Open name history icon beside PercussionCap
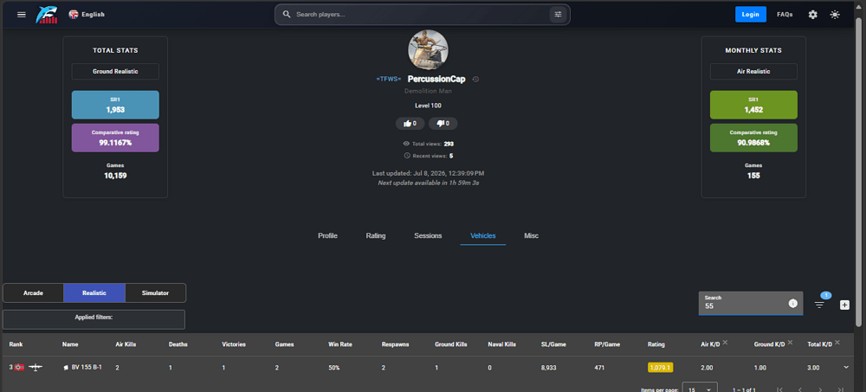This screenshot has height=392, width=866. pyautogui.click(x=475, y=79)
